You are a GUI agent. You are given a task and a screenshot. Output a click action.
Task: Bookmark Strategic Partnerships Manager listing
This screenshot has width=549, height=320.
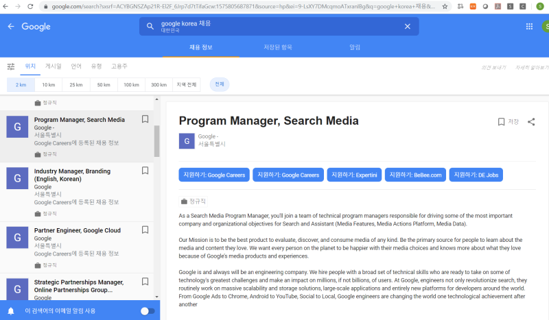click(145, 282)
